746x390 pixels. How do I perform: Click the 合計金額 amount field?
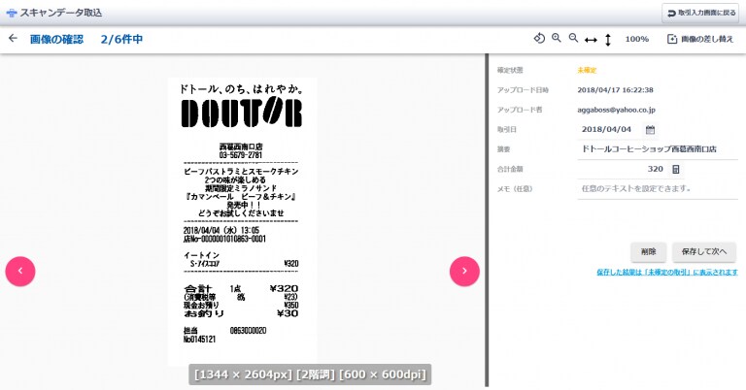coord(622,169)
